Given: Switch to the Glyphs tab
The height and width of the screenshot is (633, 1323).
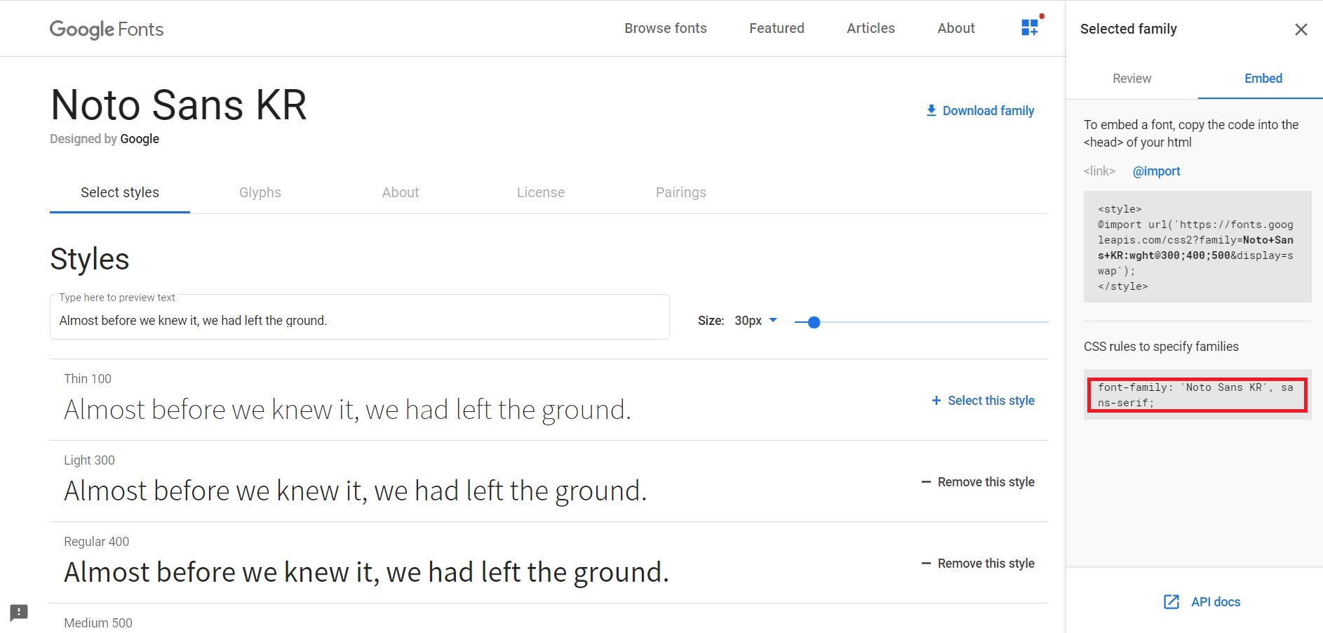Looking at the screenshot, I should [x=260, y=192].
